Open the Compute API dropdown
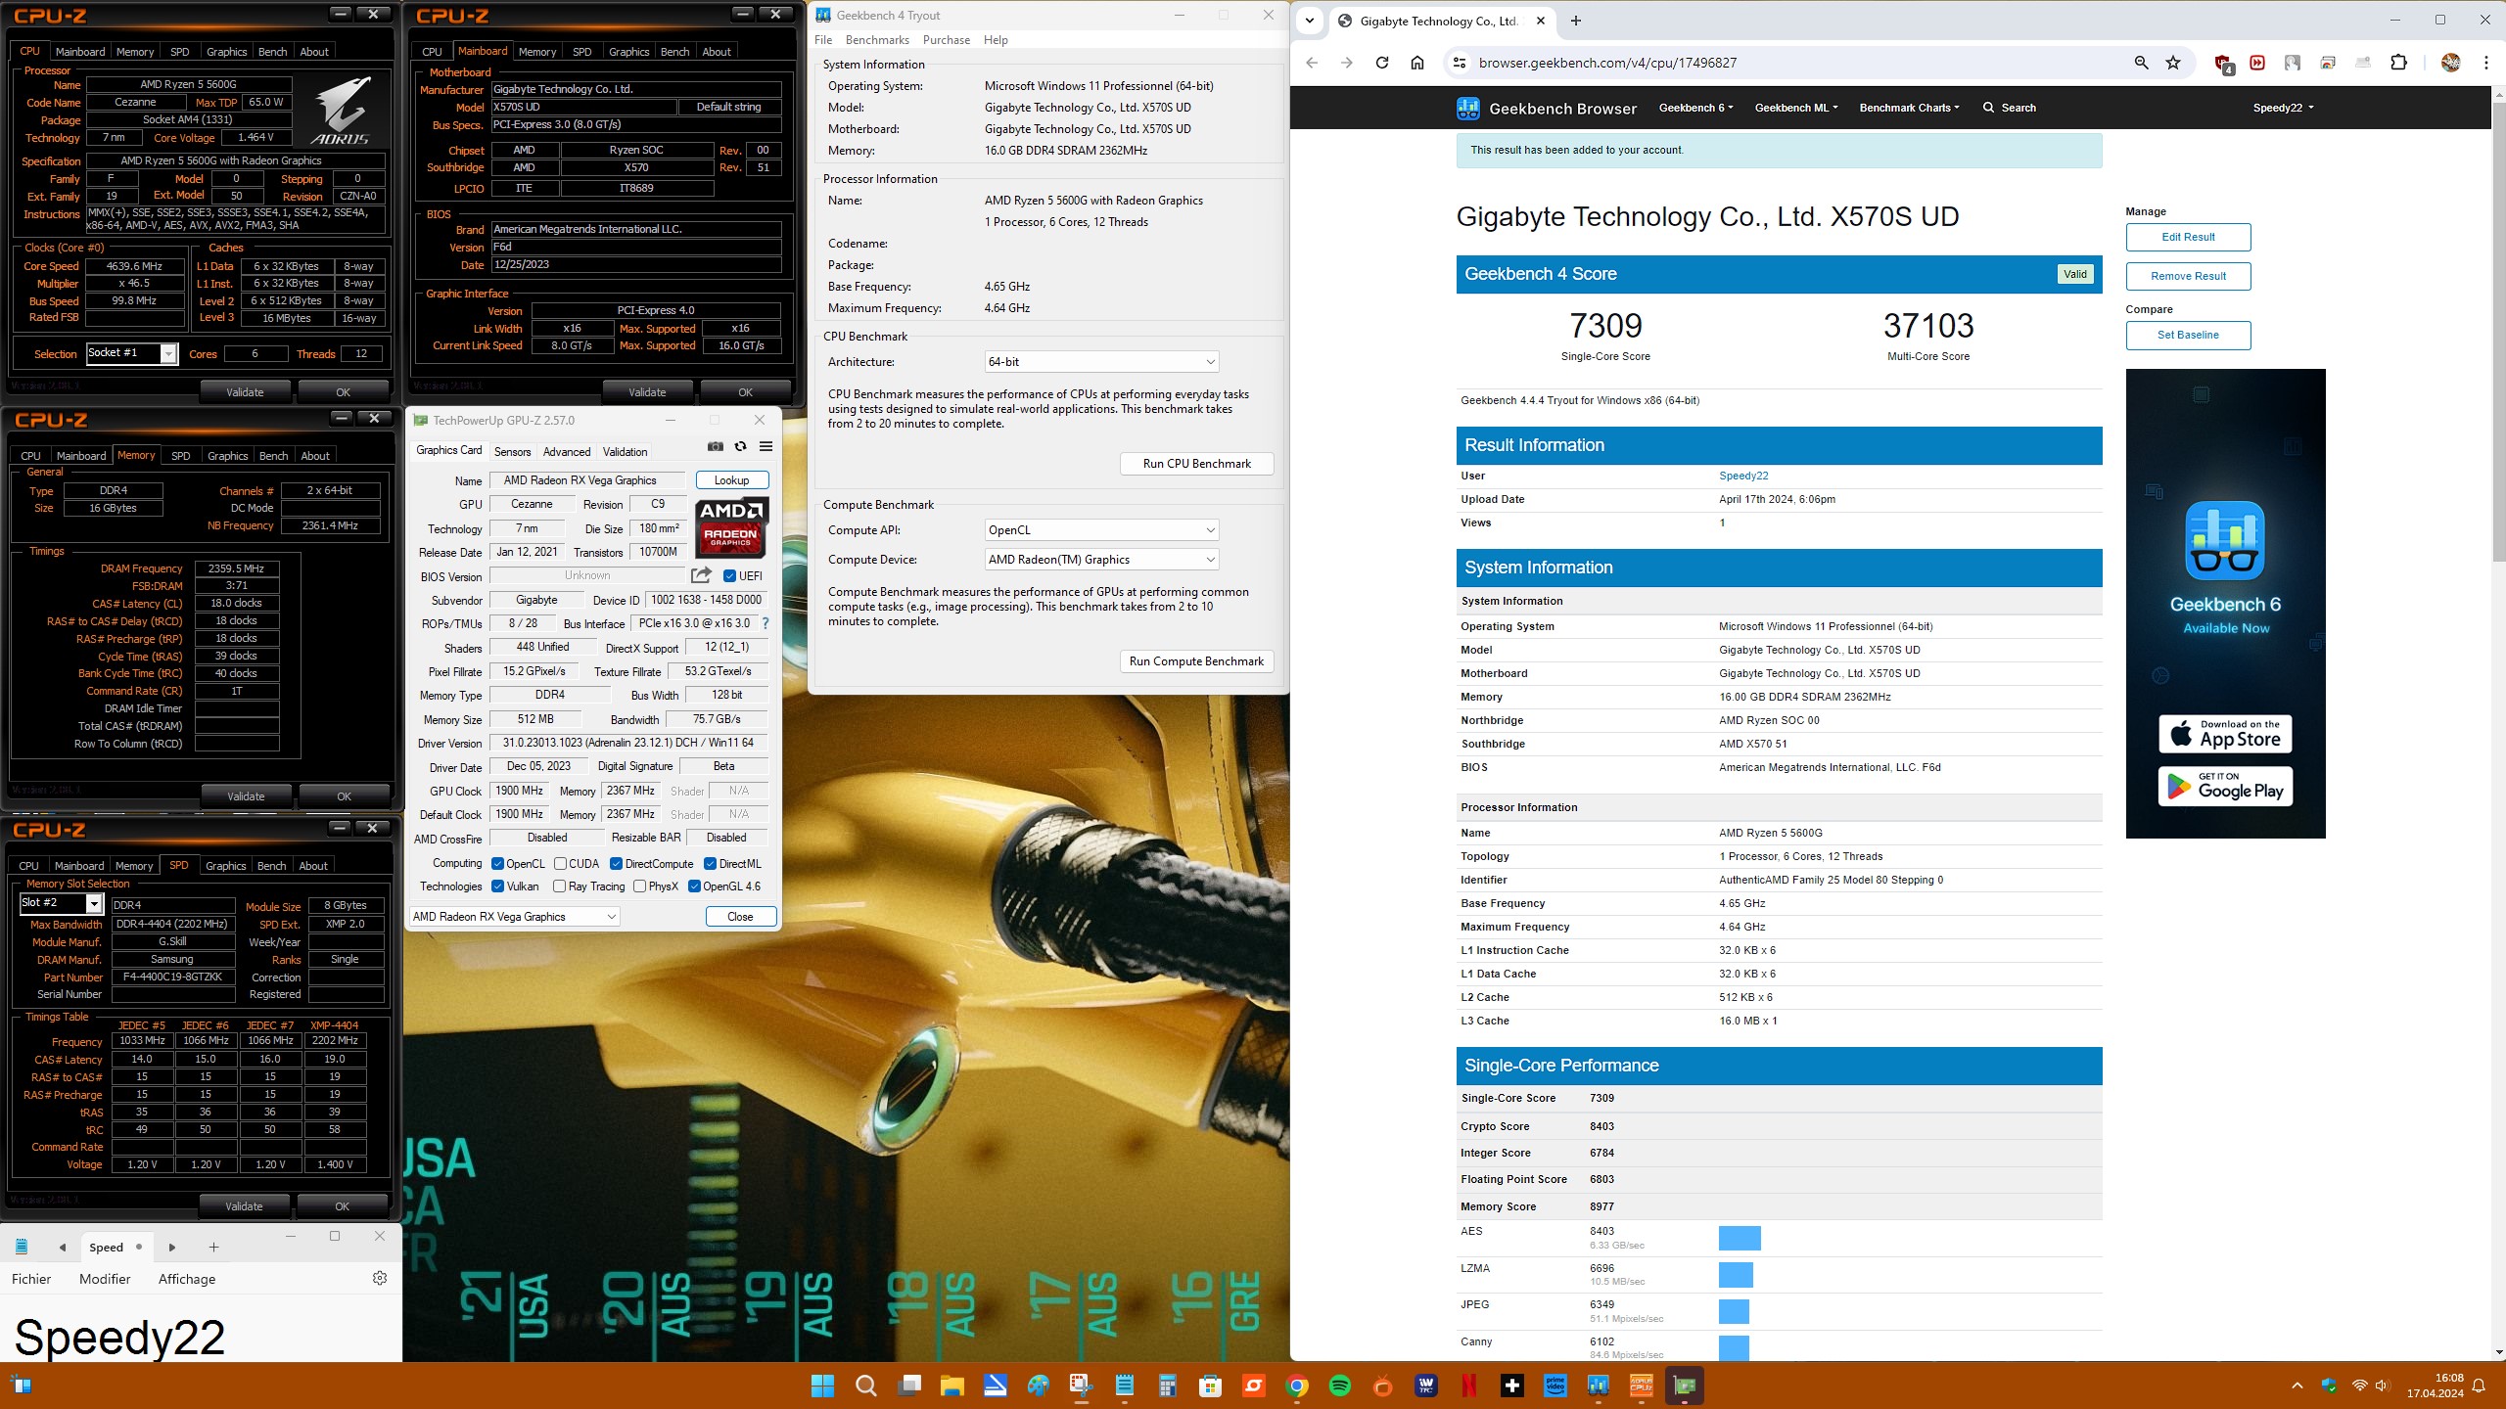This screenshot has height=1409, width=2506. (x=1101, y=530)
